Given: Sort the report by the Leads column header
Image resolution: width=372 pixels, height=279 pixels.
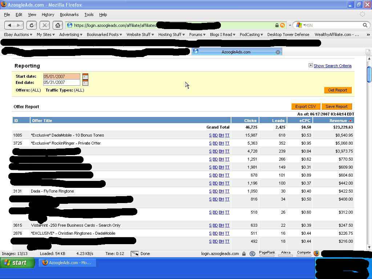Looking at the screenshot, I should 278,121.
